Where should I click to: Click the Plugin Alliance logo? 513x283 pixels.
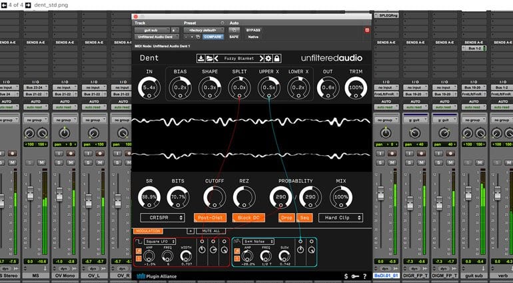click(x=157, y=276)
